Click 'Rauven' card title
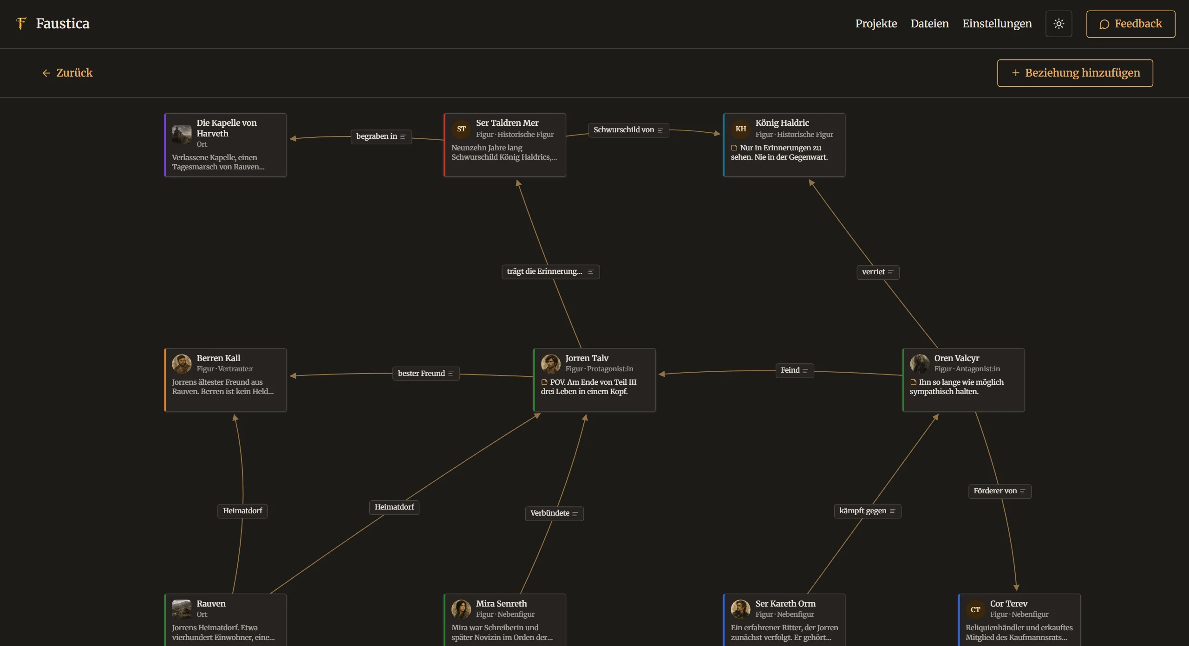Screen dimensions: 1189x646 211,604
